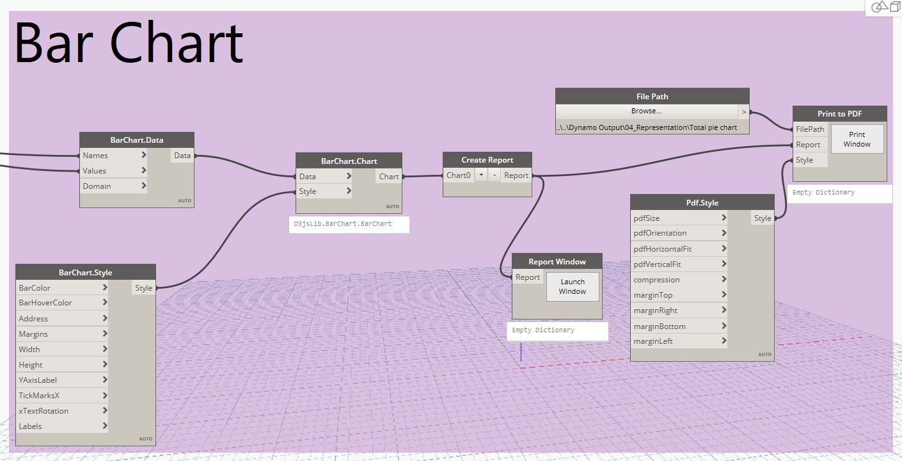
Task: Click the Margins input chevron
Action: [x=105, y=334]
